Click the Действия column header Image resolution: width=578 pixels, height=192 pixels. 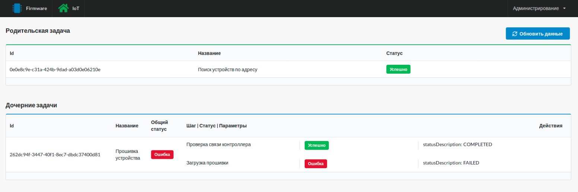pyautogui.click(x=550, y=126)
